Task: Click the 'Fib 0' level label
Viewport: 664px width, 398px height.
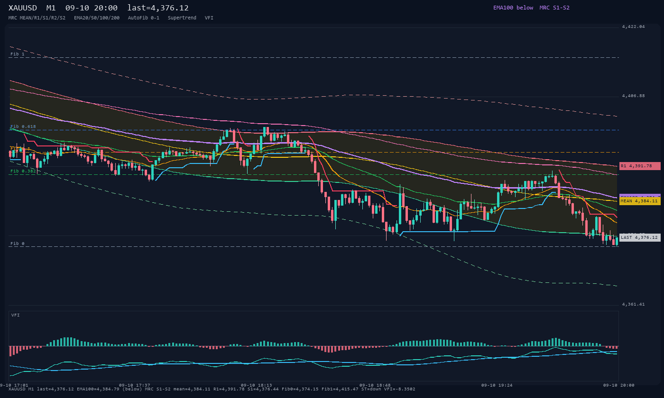Action: tap(18, 244)
